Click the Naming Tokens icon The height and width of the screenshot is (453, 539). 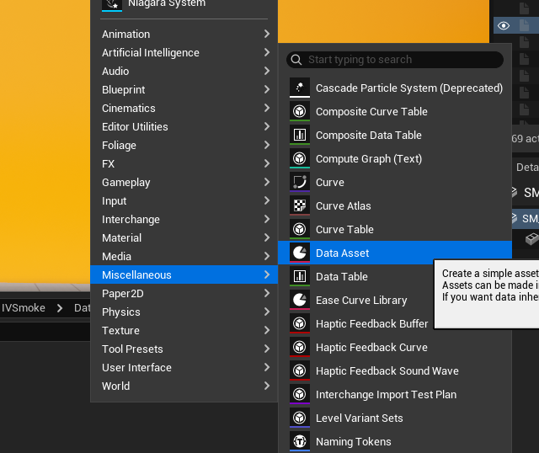[299, 441]
